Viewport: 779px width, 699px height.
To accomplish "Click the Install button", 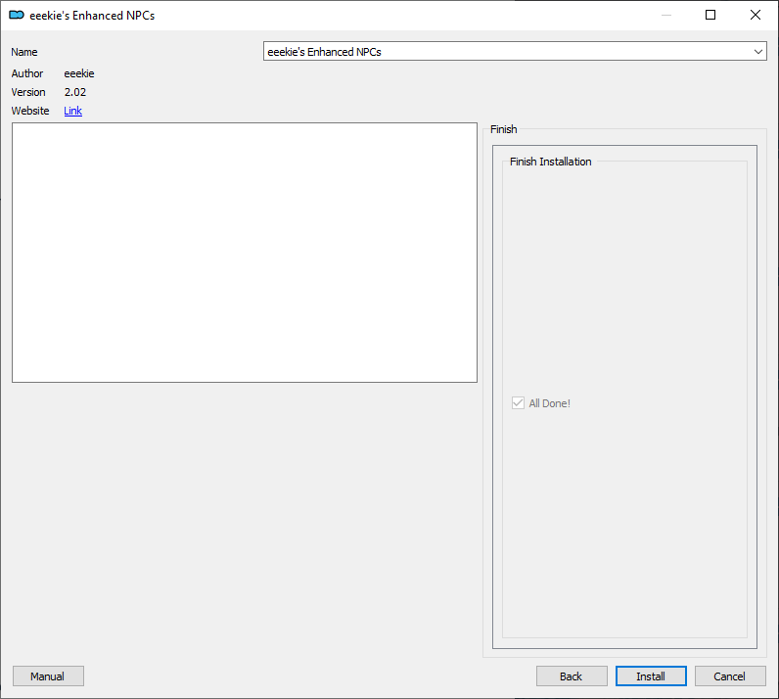I will click(651, 676).
